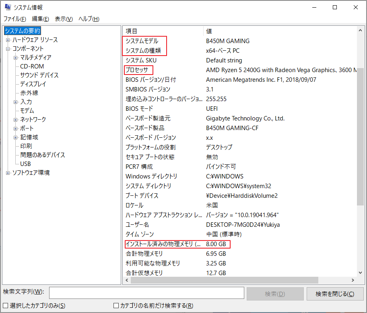367x313 pixels.
Task: Enable カテゴリの名前だけ検索する checkbox
Action: pyautogui.click(x=116, y=305)
